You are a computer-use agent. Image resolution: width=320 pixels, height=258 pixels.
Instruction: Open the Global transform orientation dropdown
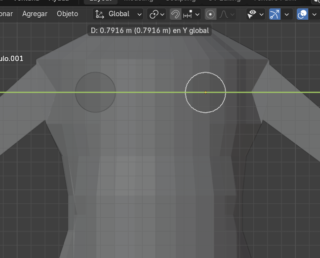118,14
